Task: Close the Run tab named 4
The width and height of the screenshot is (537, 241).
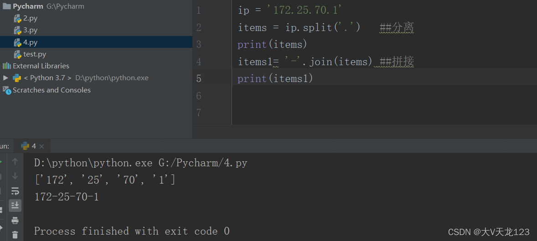Action: [41, 147]
